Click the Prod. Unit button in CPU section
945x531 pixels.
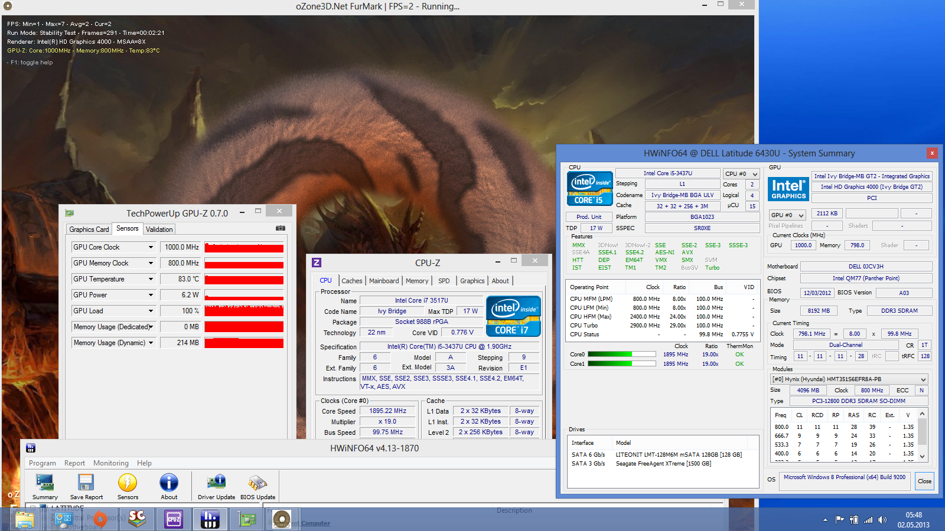tap(588, 217)
